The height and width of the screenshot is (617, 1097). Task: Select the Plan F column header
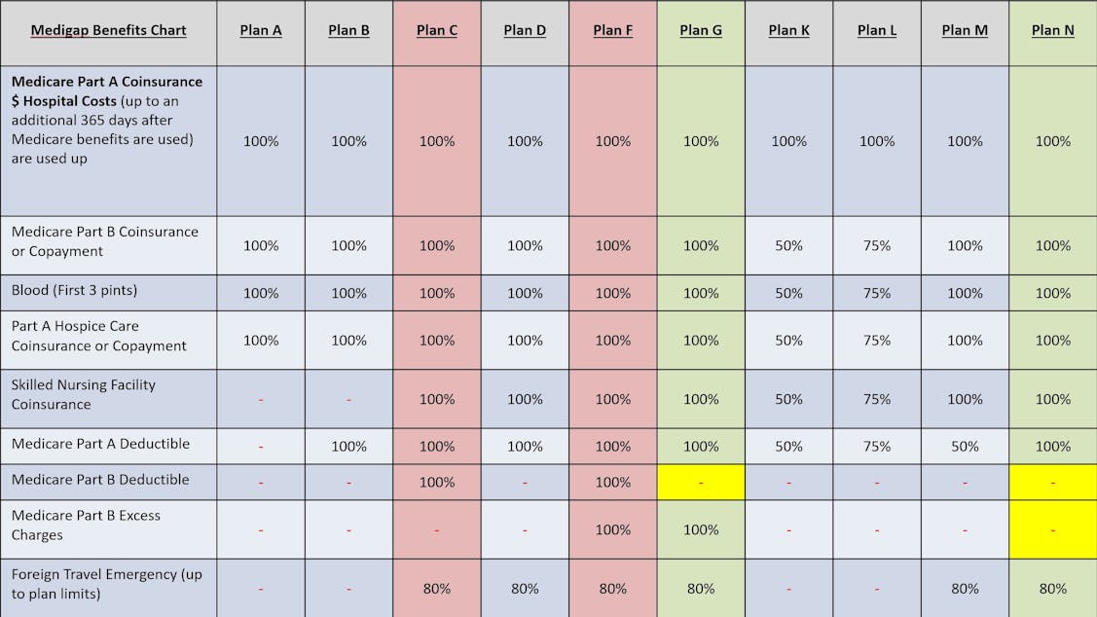612,30
